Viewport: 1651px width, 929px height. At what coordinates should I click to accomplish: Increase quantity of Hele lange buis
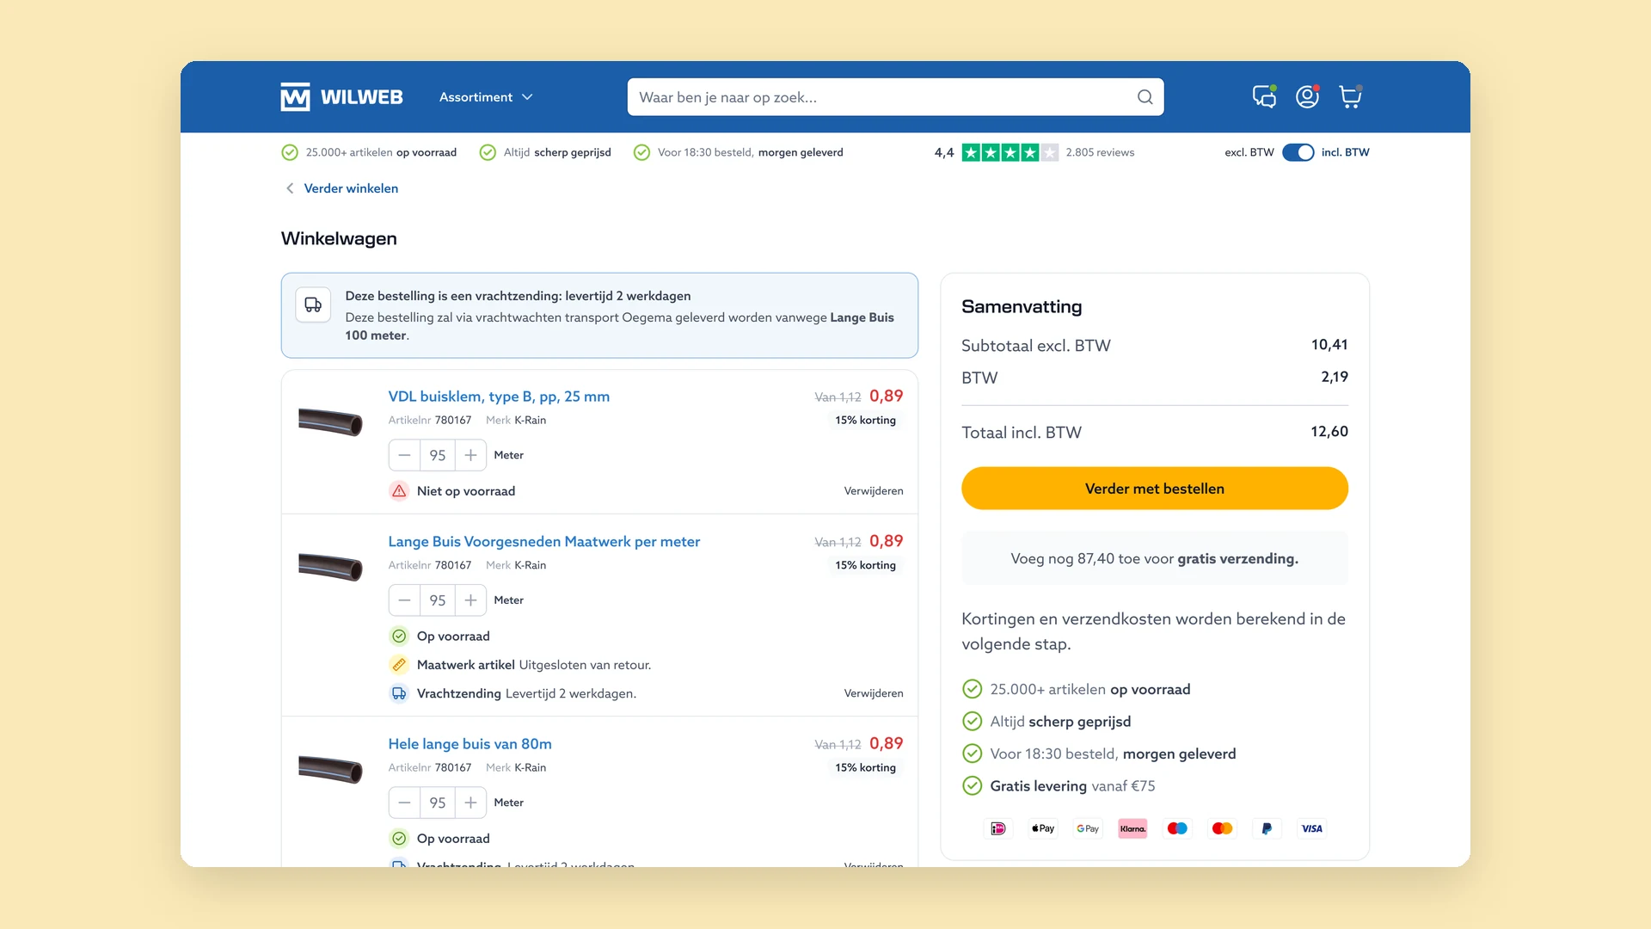pos(470,803)
